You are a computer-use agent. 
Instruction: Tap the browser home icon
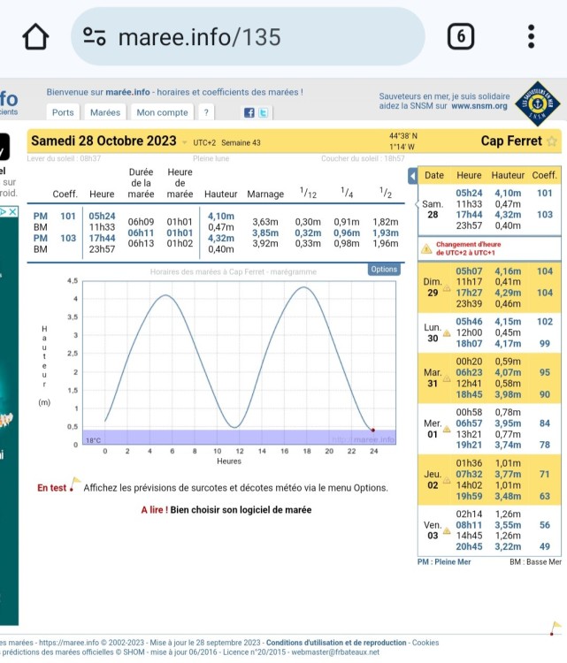coord(34,36)
